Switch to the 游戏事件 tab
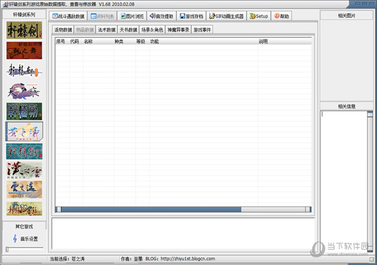377x265 pixels. point(202,30)
